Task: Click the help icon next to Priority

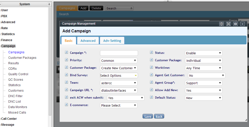Action: click(x=66, y=60)
